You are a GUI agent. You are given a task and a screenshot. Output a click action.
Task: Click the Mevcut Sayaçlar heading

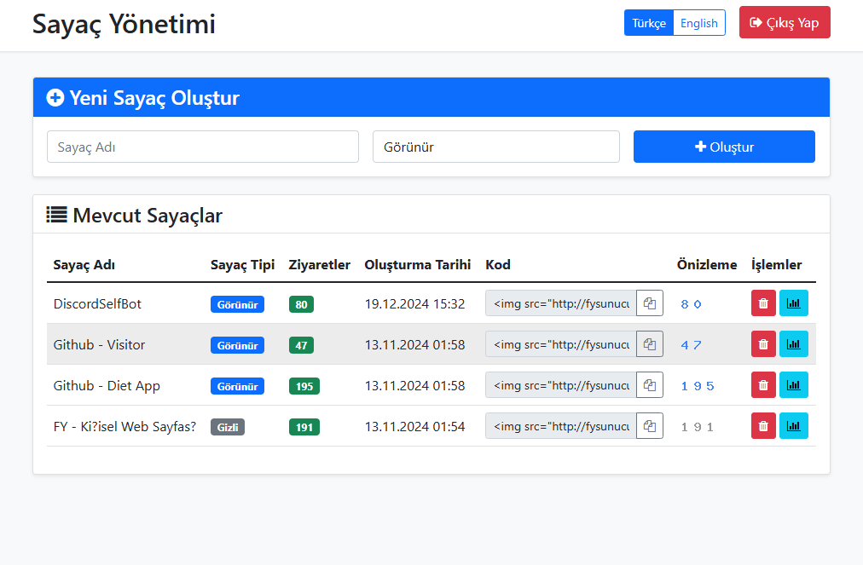[x=148, y=215]
